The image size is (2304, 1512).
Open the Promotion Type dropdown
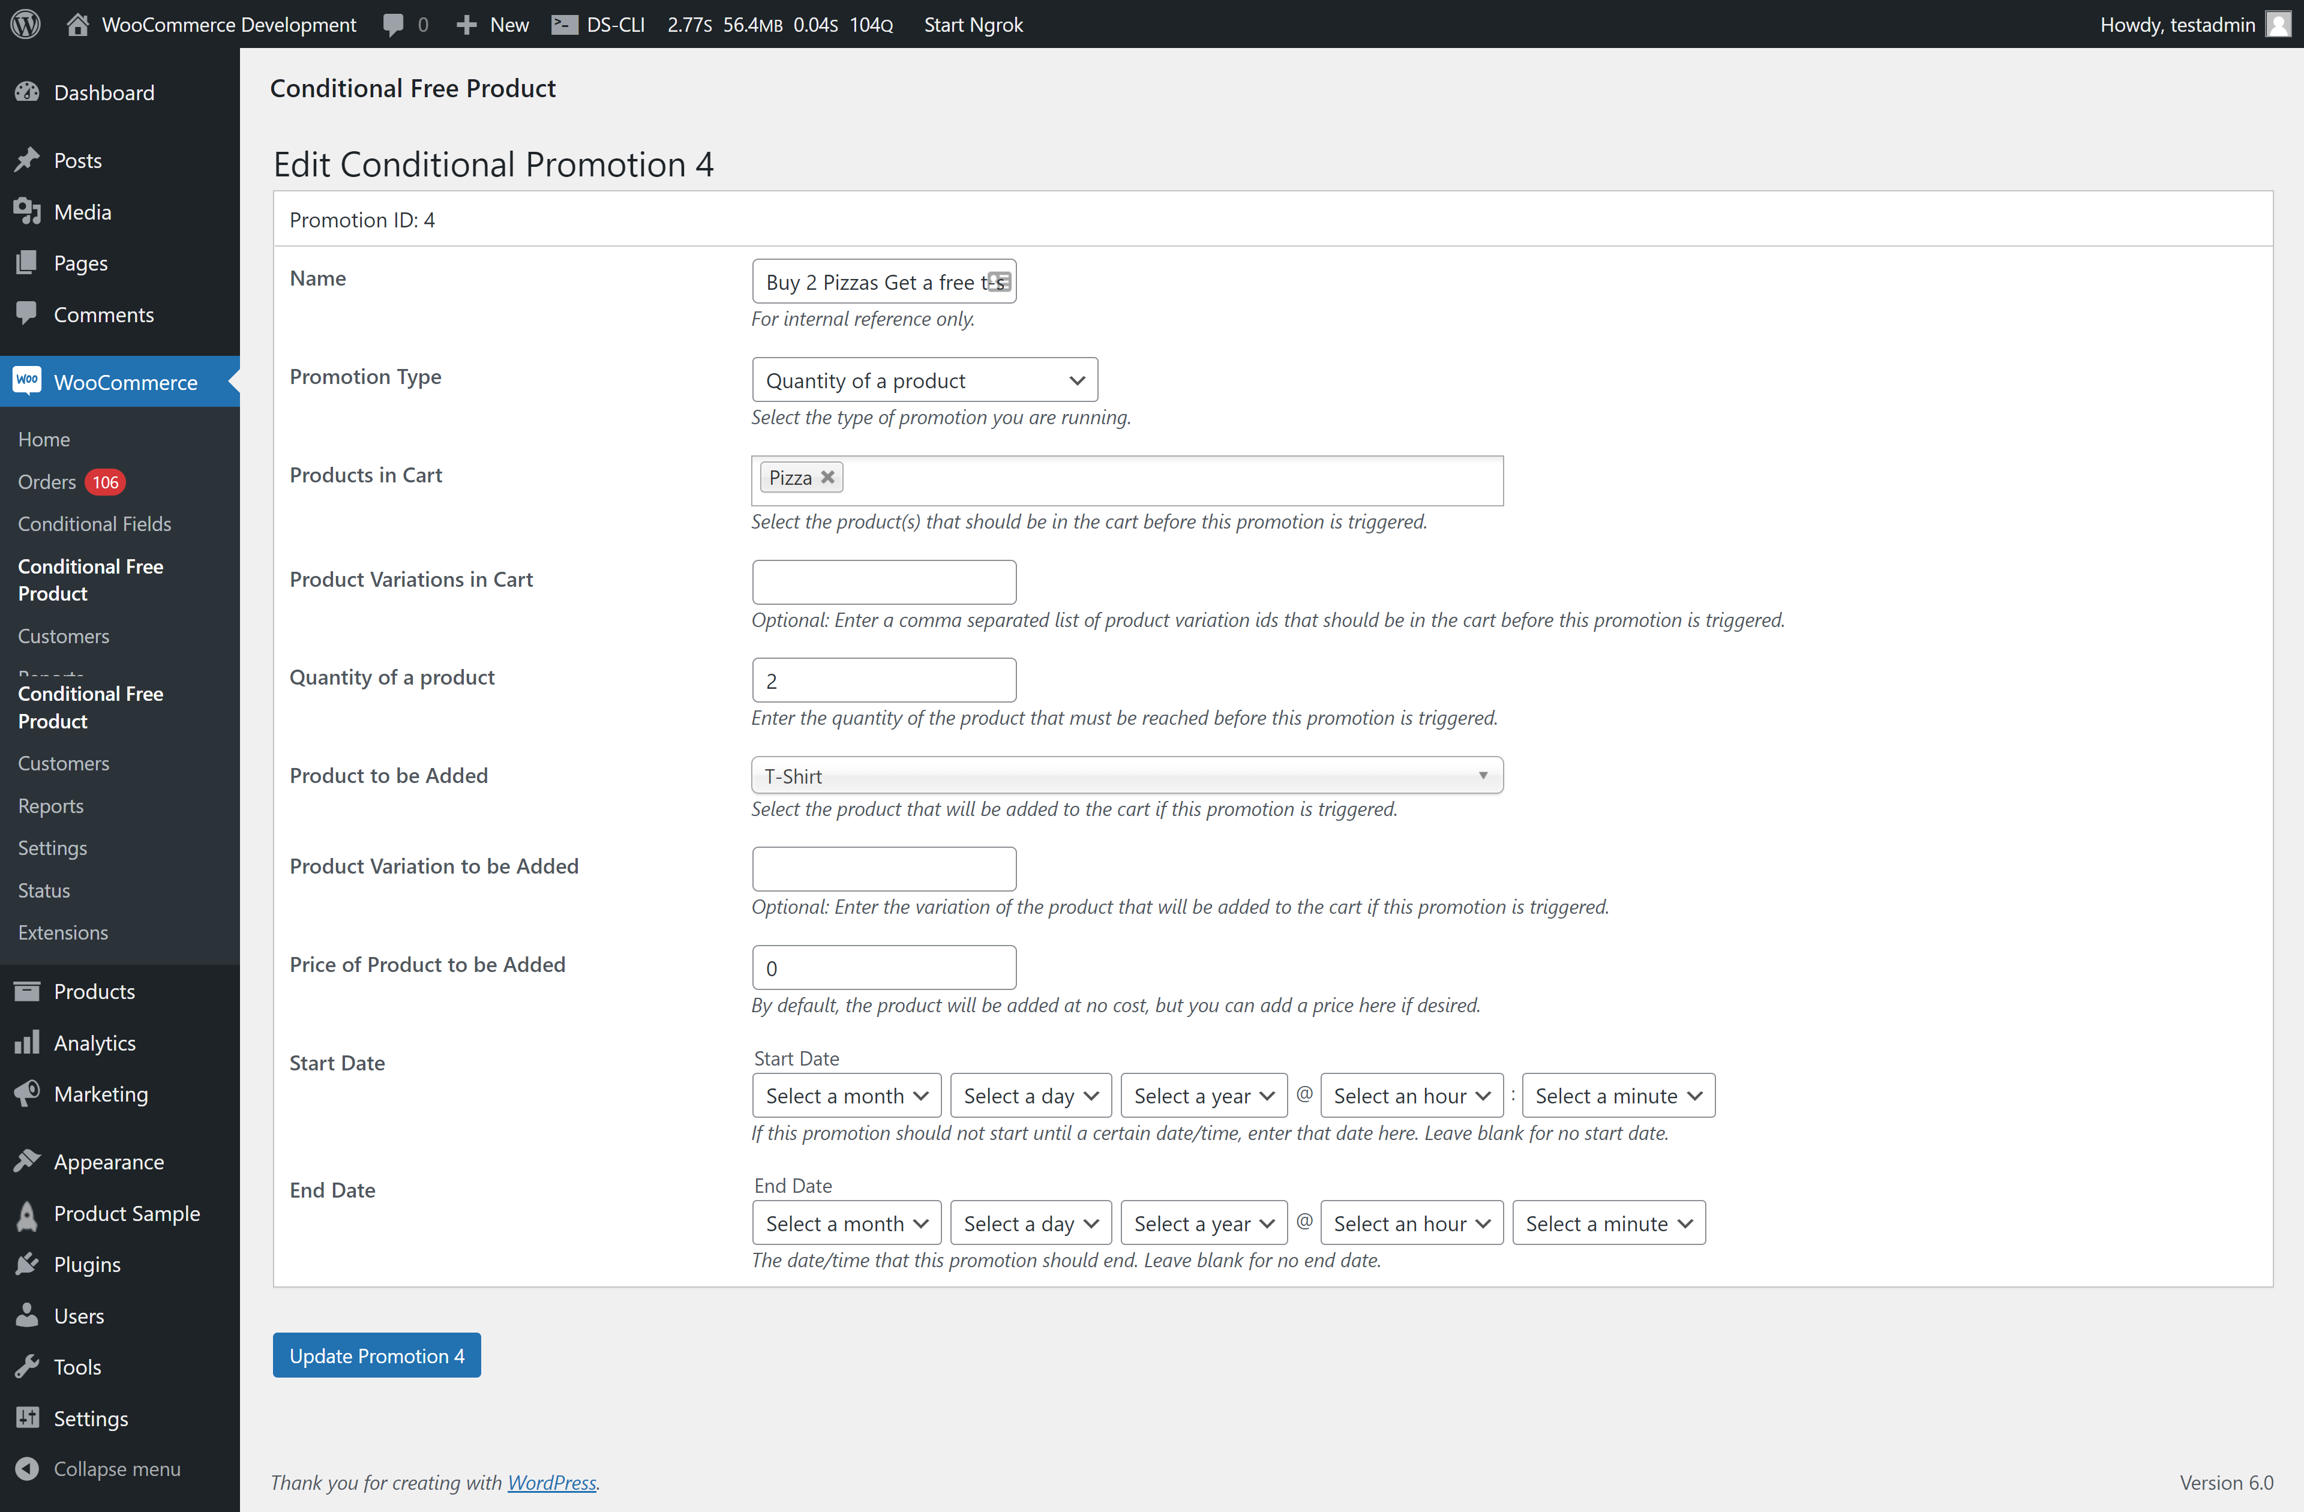tap(923, 379)
